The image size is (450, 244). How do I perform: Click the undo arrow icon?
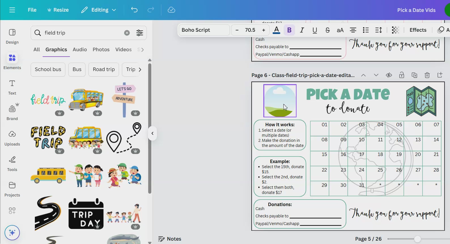134,10
